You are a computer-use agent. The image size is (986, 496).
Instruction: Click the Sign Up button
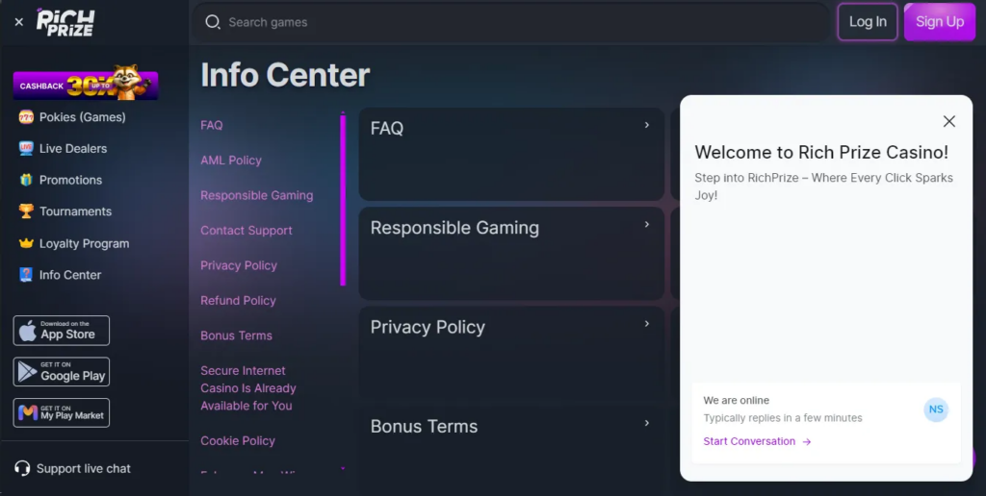point(940,22)
